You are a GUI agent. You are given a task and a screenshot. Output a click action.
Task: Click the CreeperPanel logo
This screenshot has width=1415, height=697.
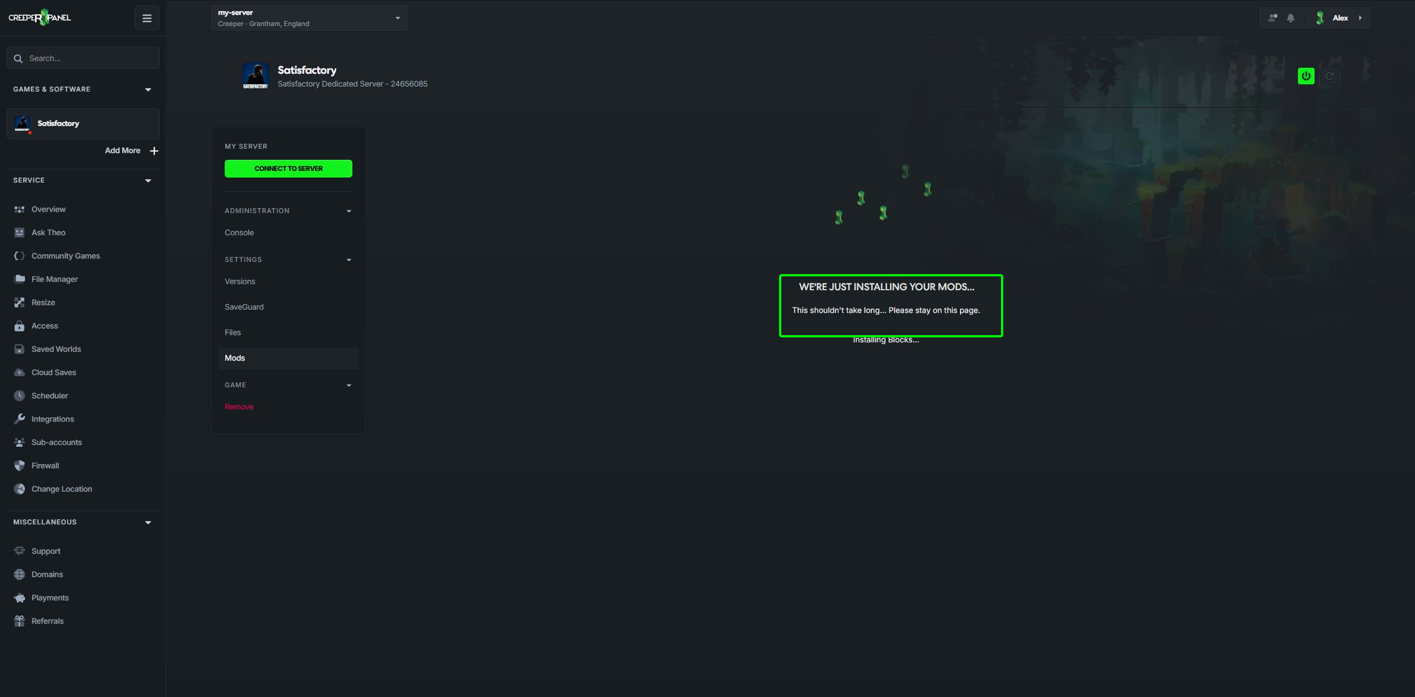[x=39, y=18]
